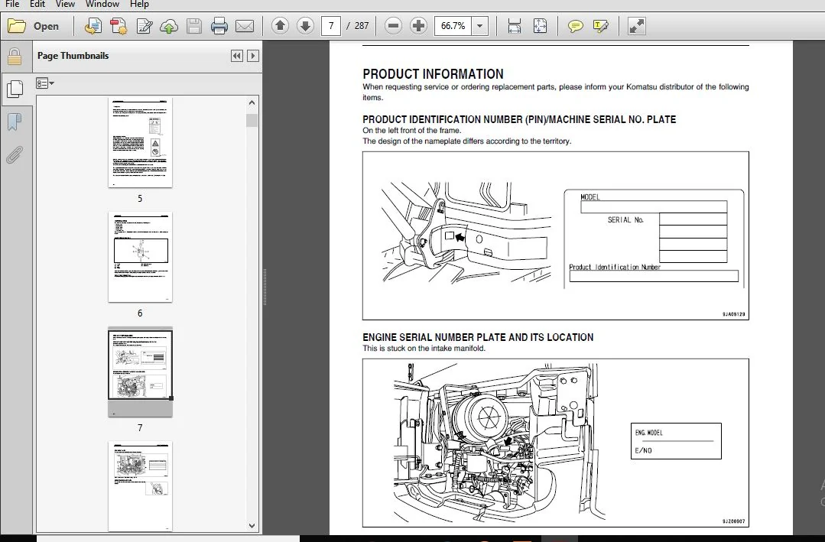This screenshot has width=825, height=542.
Task: Open the Window menu
Action: 102,5
